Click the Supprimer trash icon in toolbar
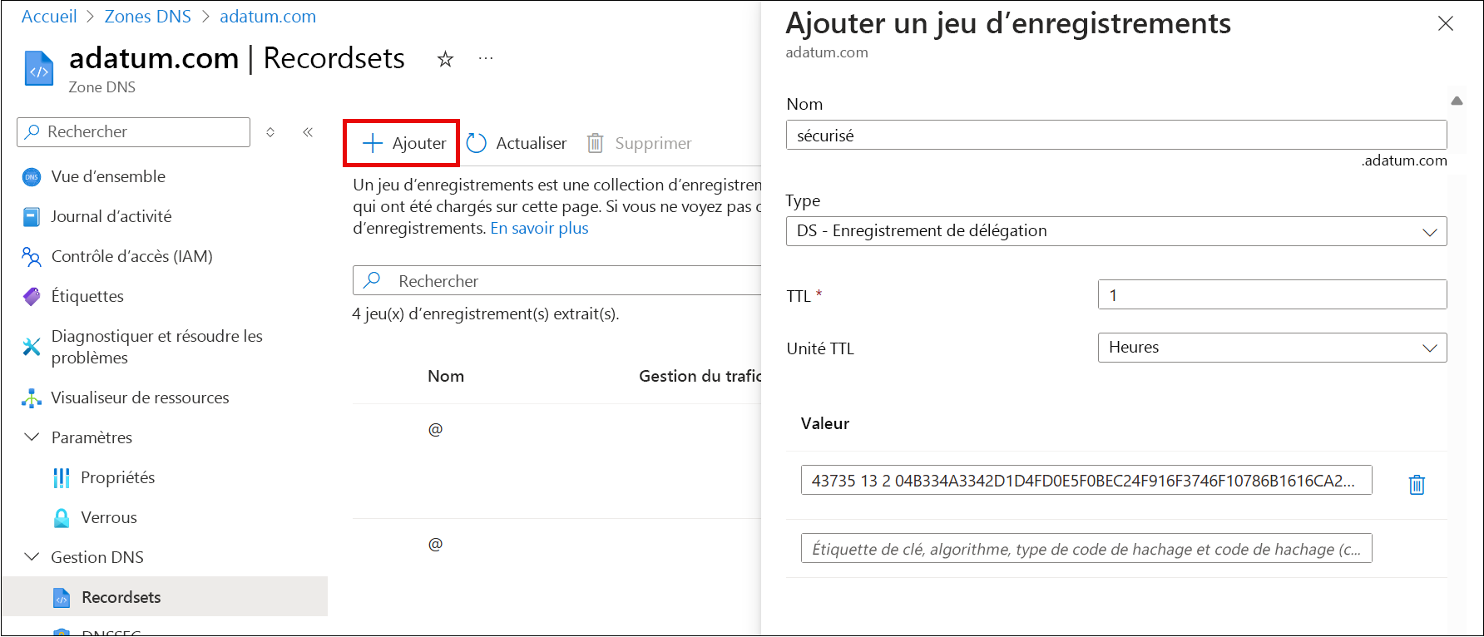 tap(596, 143)
